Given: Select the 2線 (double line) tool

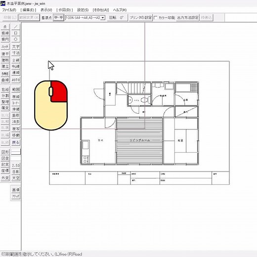Looking at the screenshot, I should (x=16, y=60).
